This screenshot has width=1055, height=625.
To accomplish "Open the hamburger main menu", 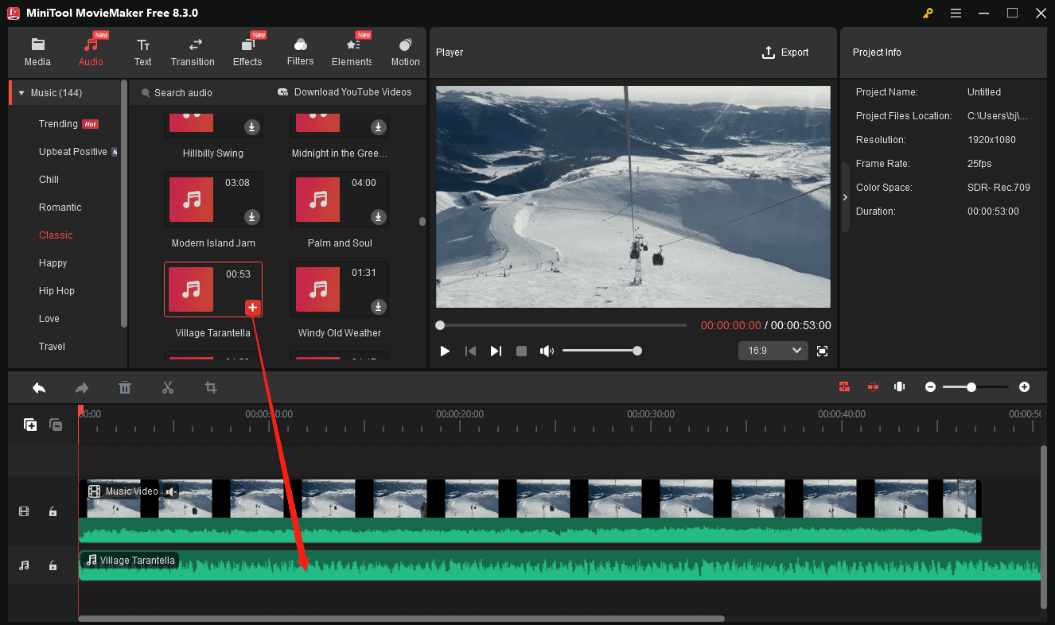I will point(956,13).
